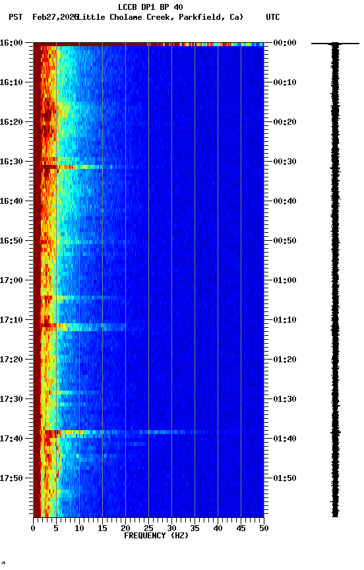The image size is (364, 570).
Task: Click the UTC timezone label
Action: [273, 17]
